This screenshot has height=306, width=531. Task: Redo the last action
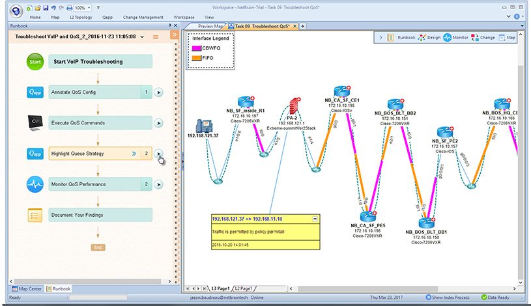pyautogui.click(x=61, y=7)
